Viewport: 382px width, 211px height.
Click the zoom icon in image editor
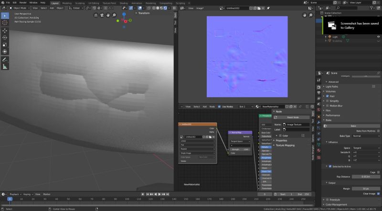(311, 15)
